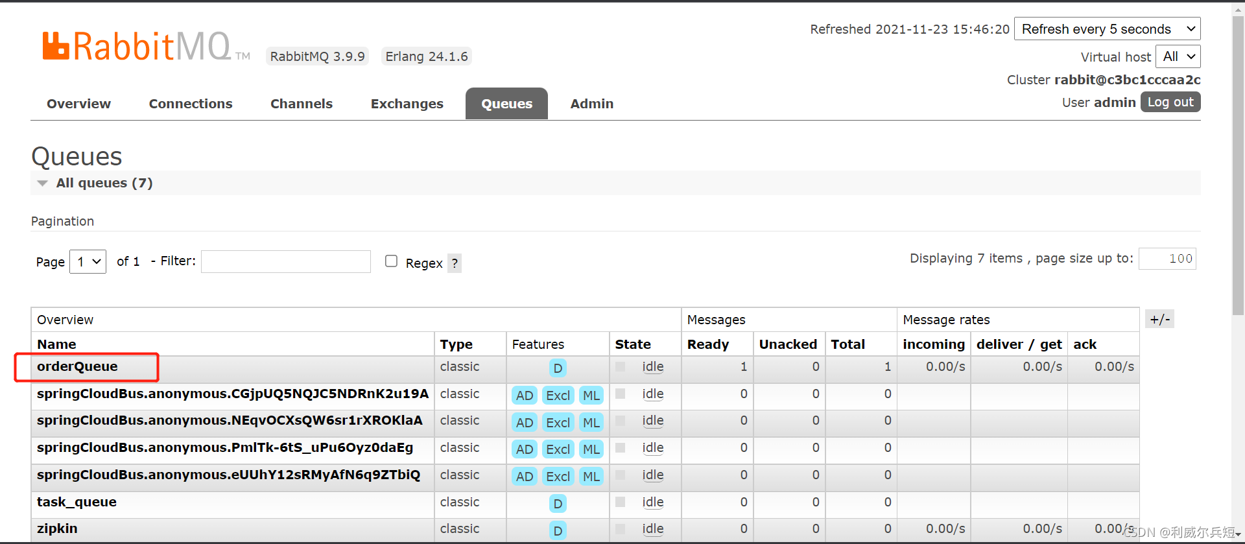Click the D feature badge for orderQueue
The image size is (1245, 544).
[558, 368]
